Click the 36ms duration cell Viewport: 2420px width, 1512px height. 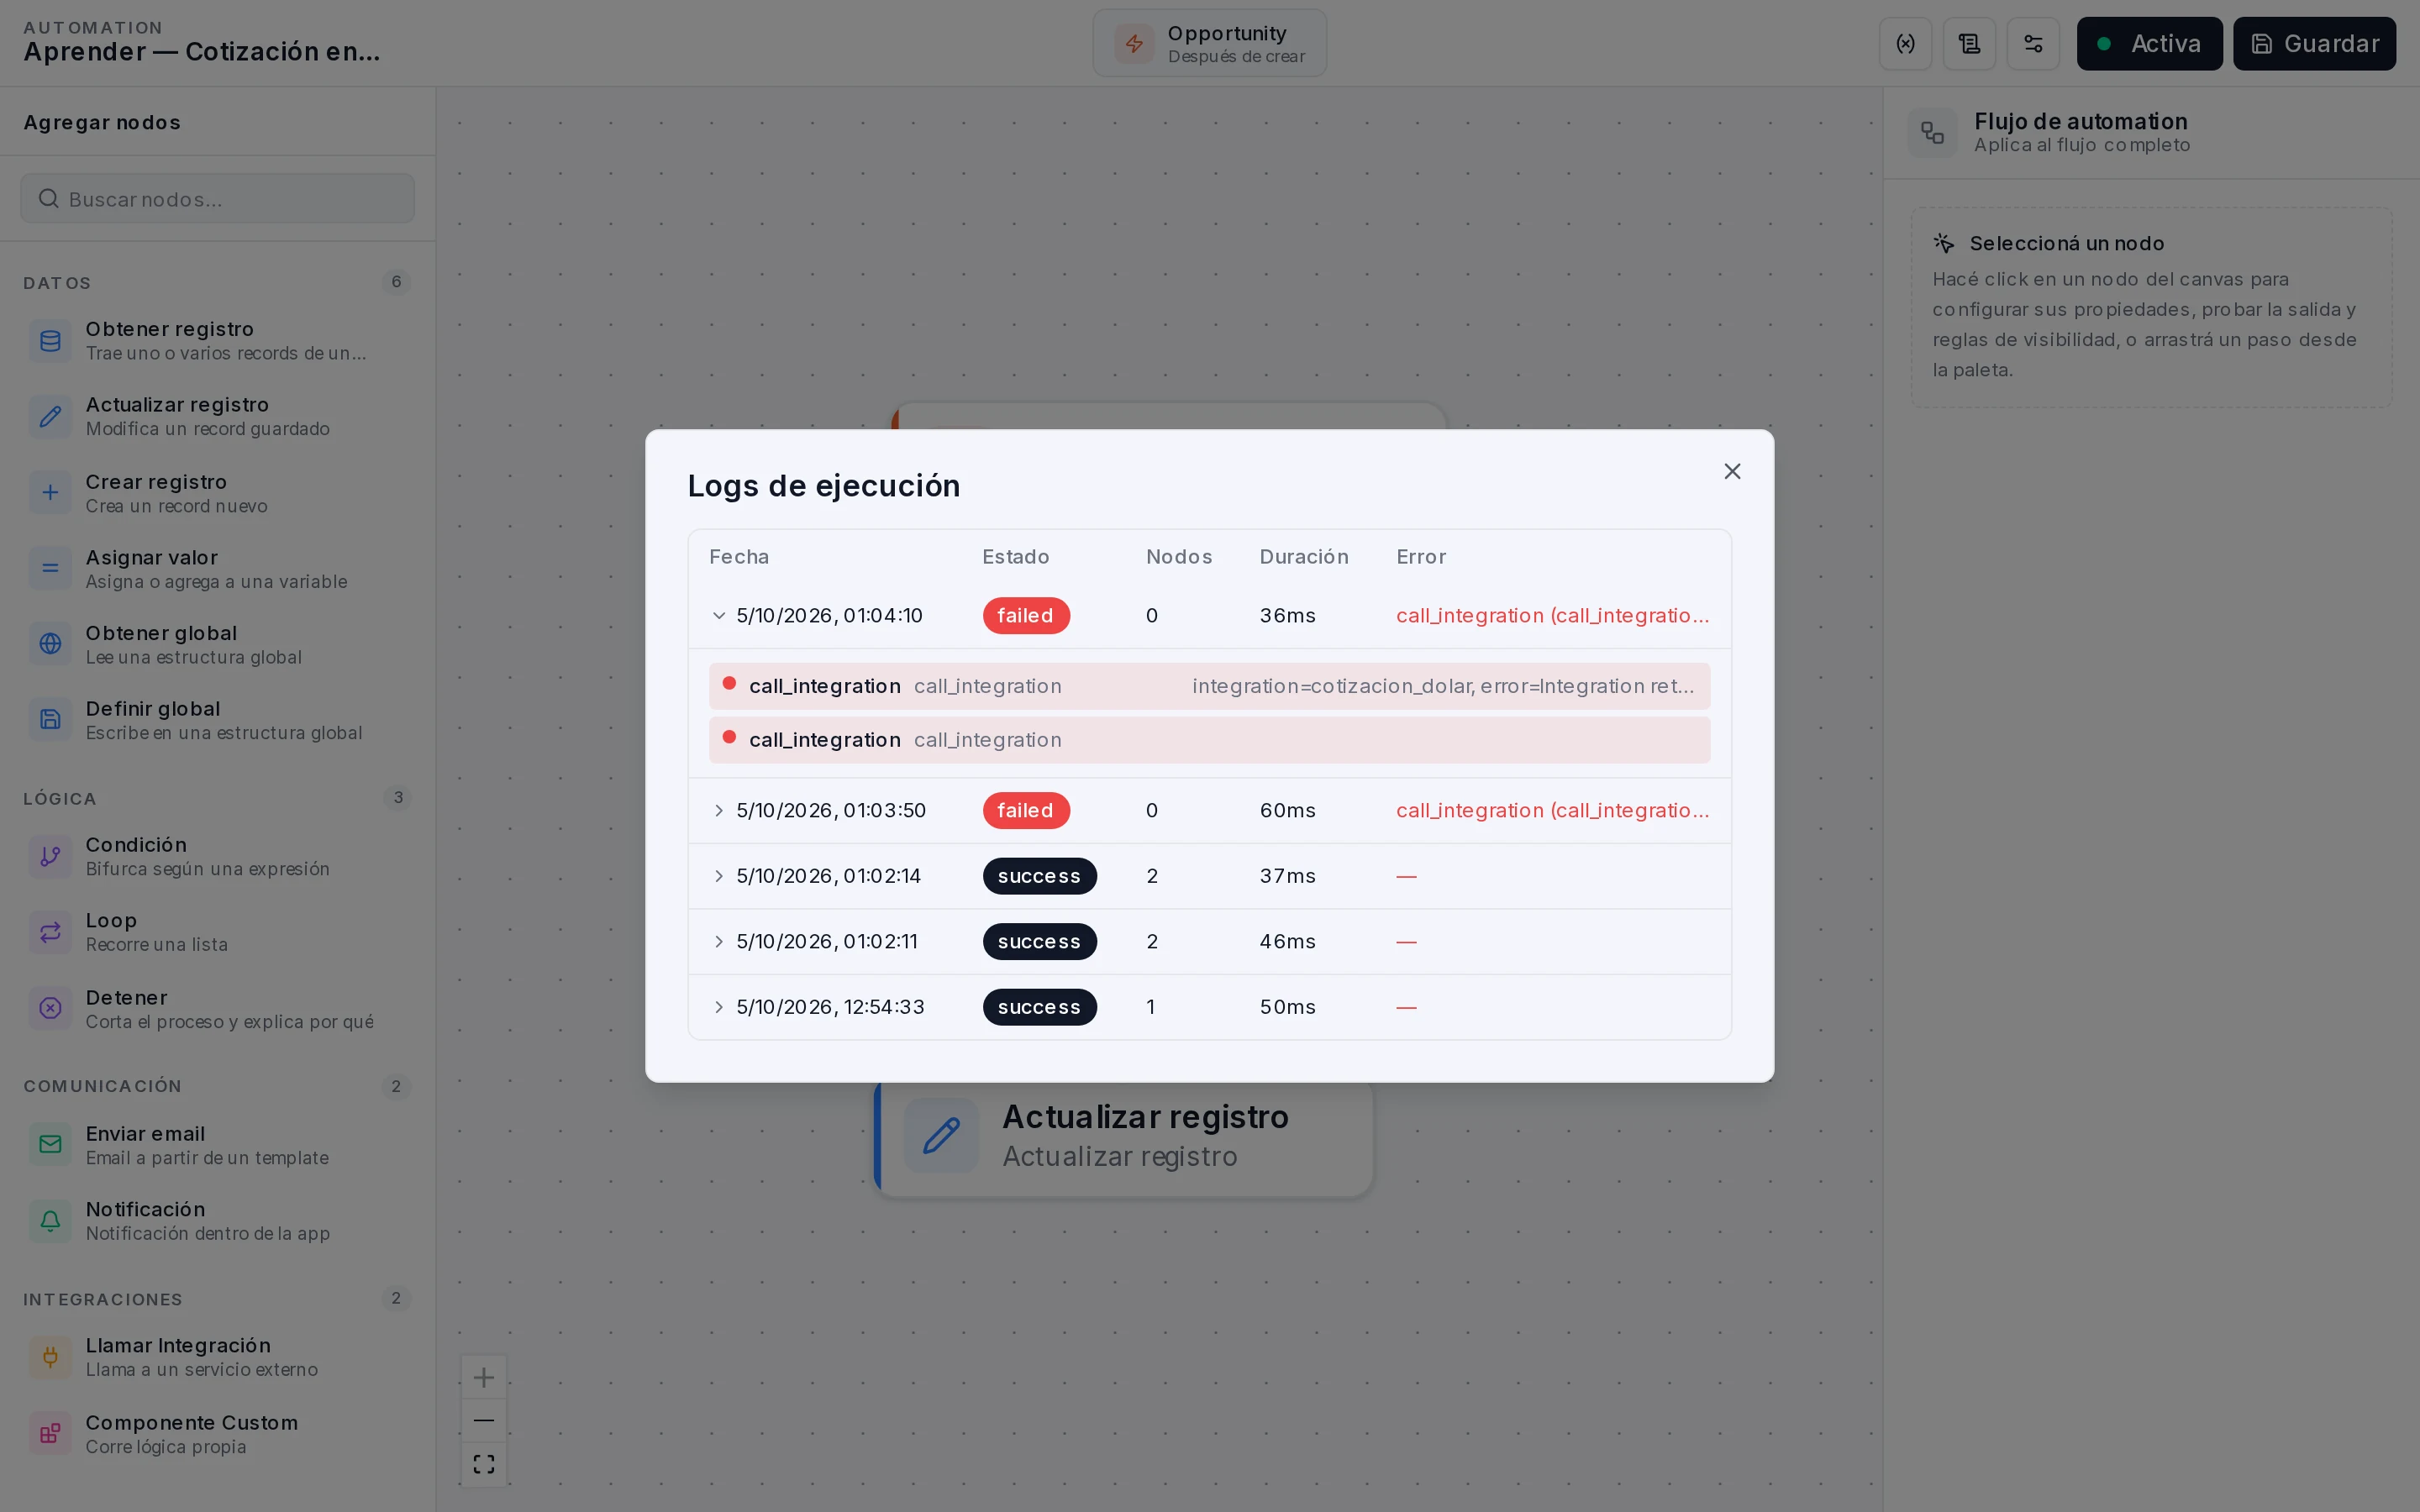(x=1287, y=615)
